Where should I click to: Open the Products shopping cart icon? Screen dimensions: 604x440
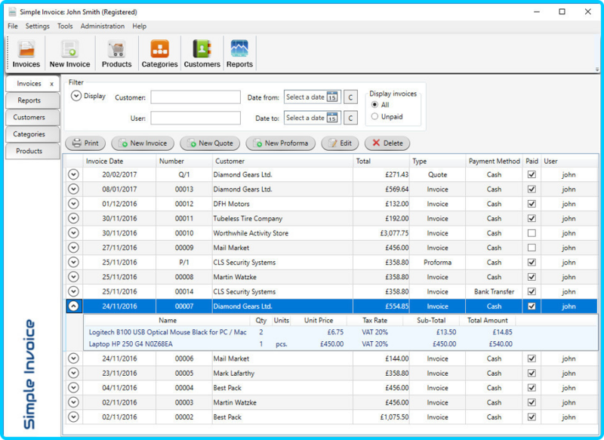(116, 54)
